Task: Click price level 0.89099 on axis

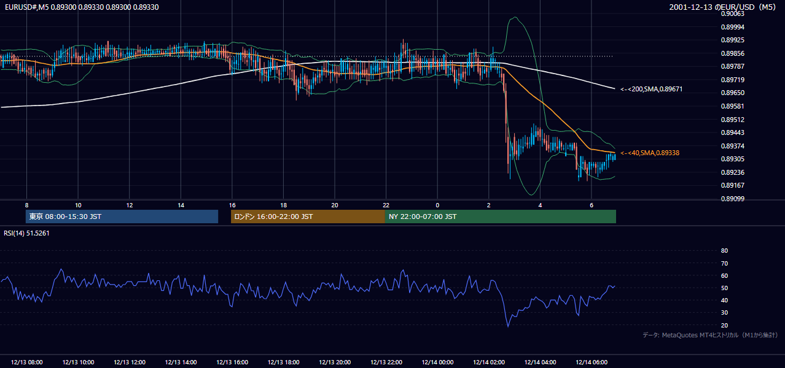Action: click(x=733, y=199)
